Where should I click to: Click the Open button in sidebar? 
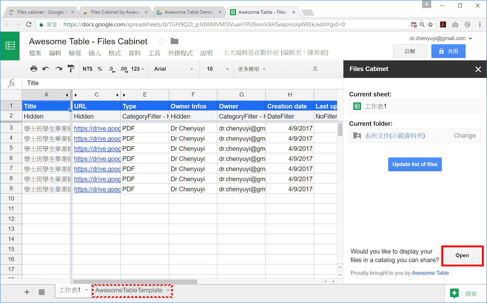(462, 256)
